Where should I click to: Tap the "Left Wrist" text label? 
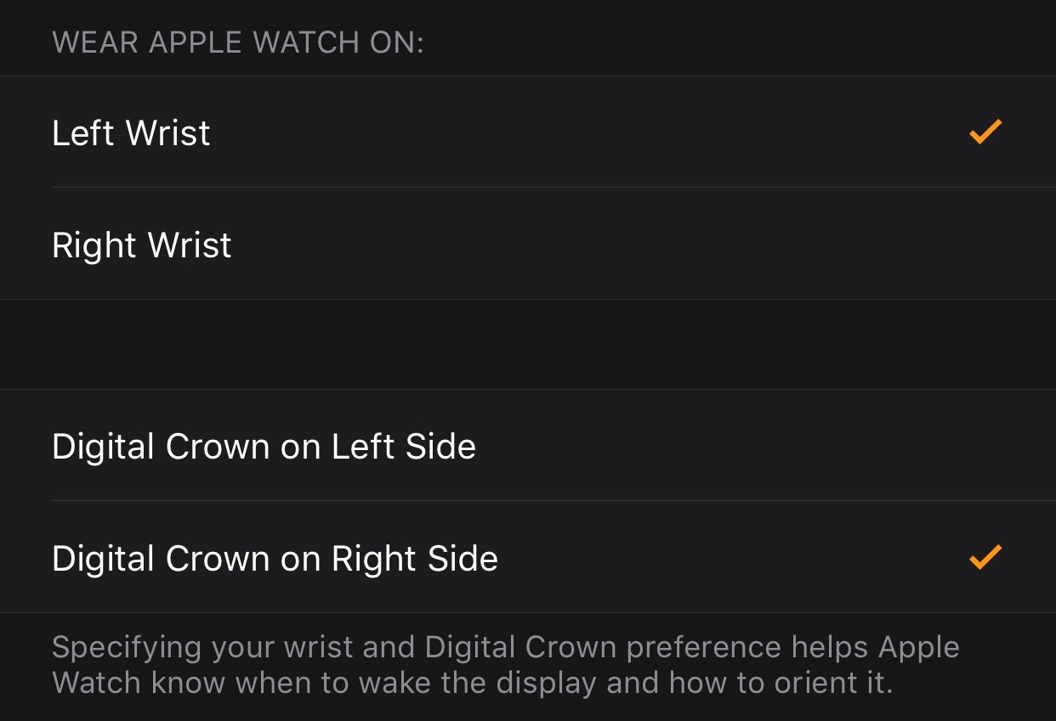(x=131, y=133)
